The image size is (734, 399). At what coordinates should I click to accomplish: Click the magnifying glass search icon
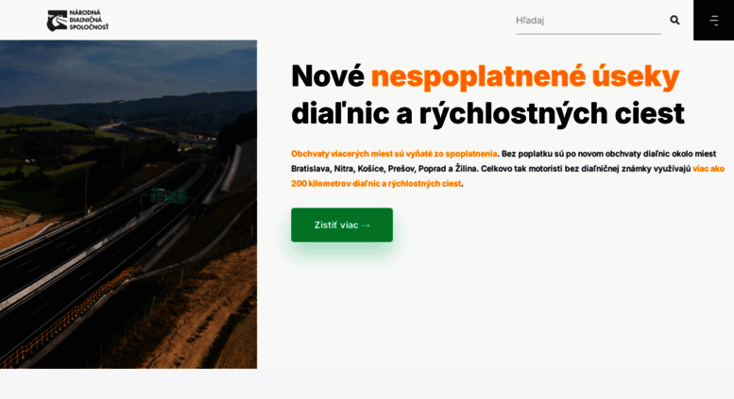point(674,20)
